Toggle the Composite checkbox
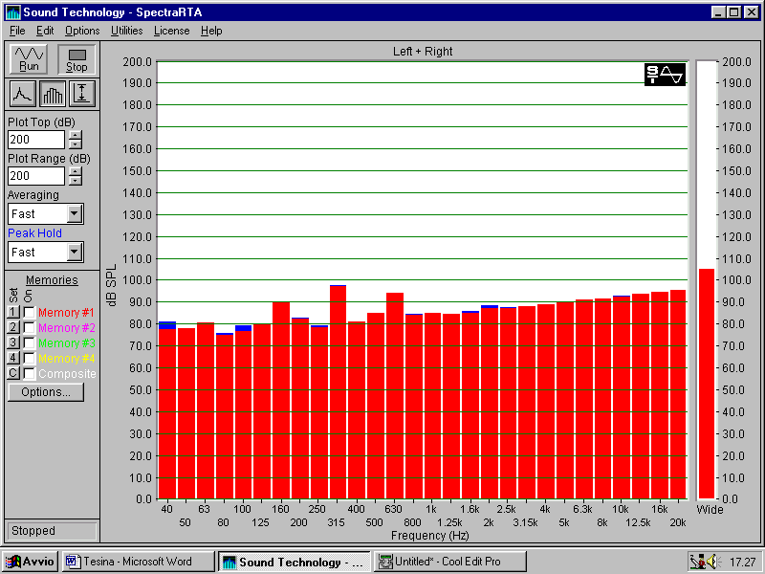The image size is (765, 574). coord(30,374)
